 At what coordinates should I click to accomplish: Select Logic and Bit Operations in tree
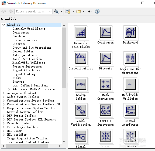[32, 48]
